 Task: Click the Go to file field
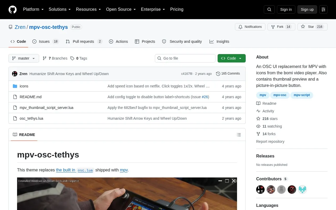pyautogui.click(x=185, y=58)
